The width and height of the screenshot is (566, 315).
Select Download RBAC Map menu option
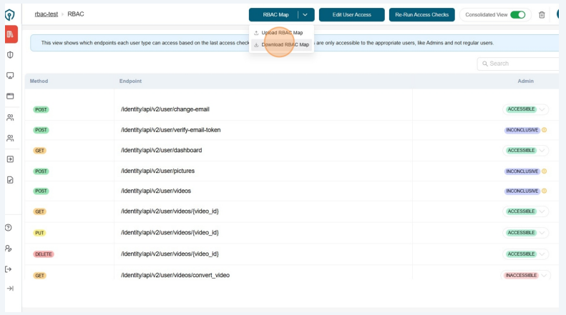click(285, 44)
